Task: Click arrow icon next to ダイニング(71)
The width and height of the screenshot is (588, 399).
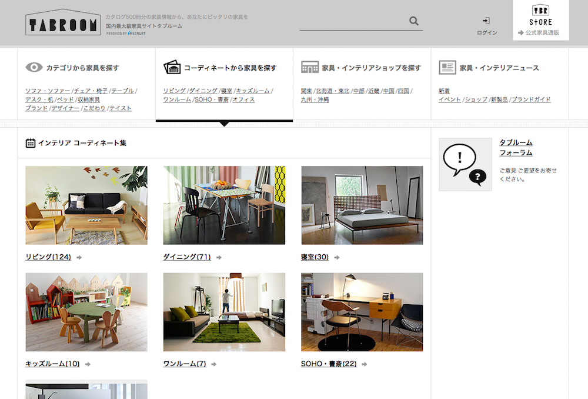Action: [219, 258]
